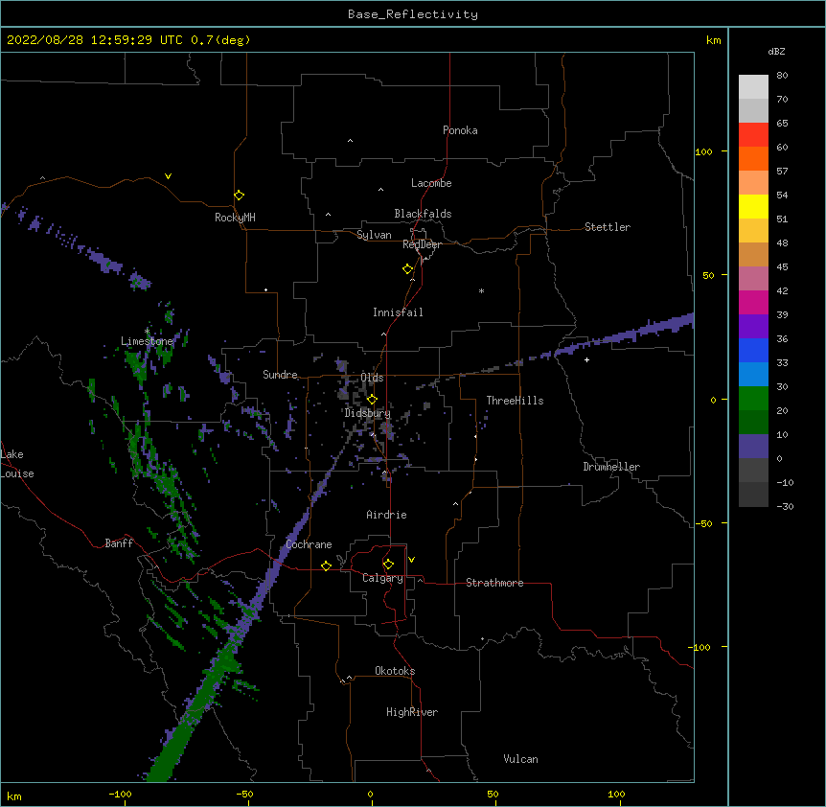826x807 pixels.
Task: Click the white plus marker west of Drumheller county
Action: 586,359
